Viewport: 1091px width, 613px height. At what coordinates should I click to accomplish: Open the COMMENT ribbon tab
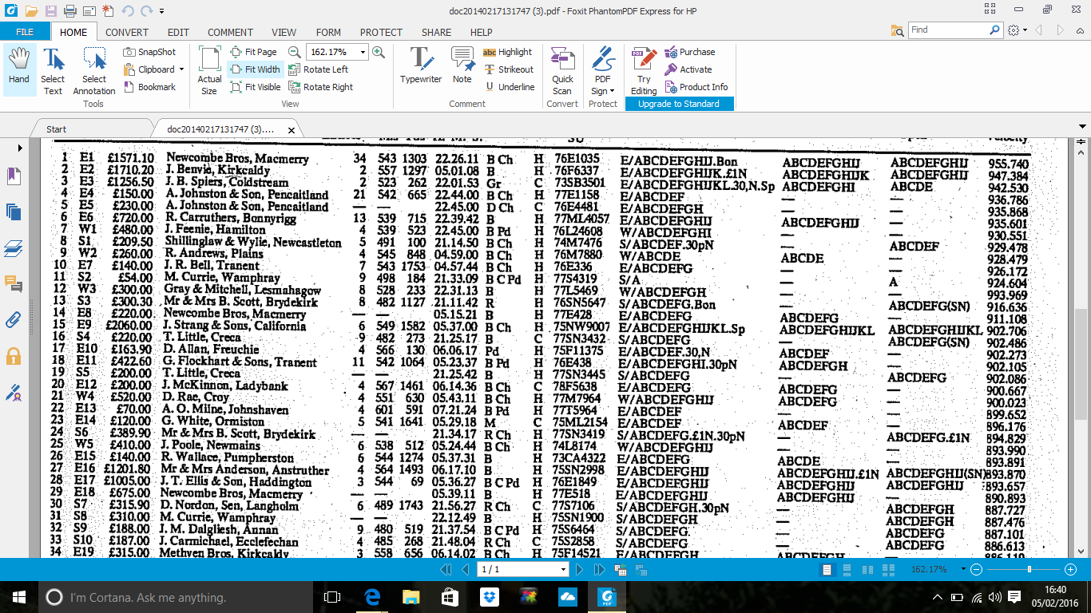pyautogui.click(x=230, y=32)
